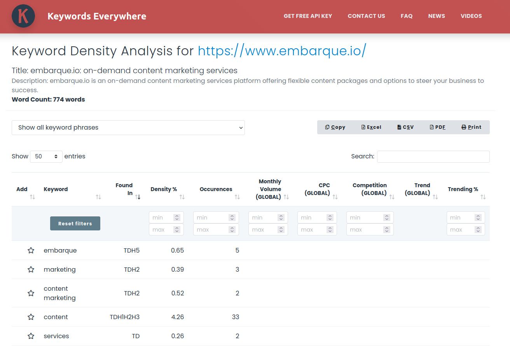Click the 'services' keyword cell
This screenshot has height=346, width=510.
(56, 336)
